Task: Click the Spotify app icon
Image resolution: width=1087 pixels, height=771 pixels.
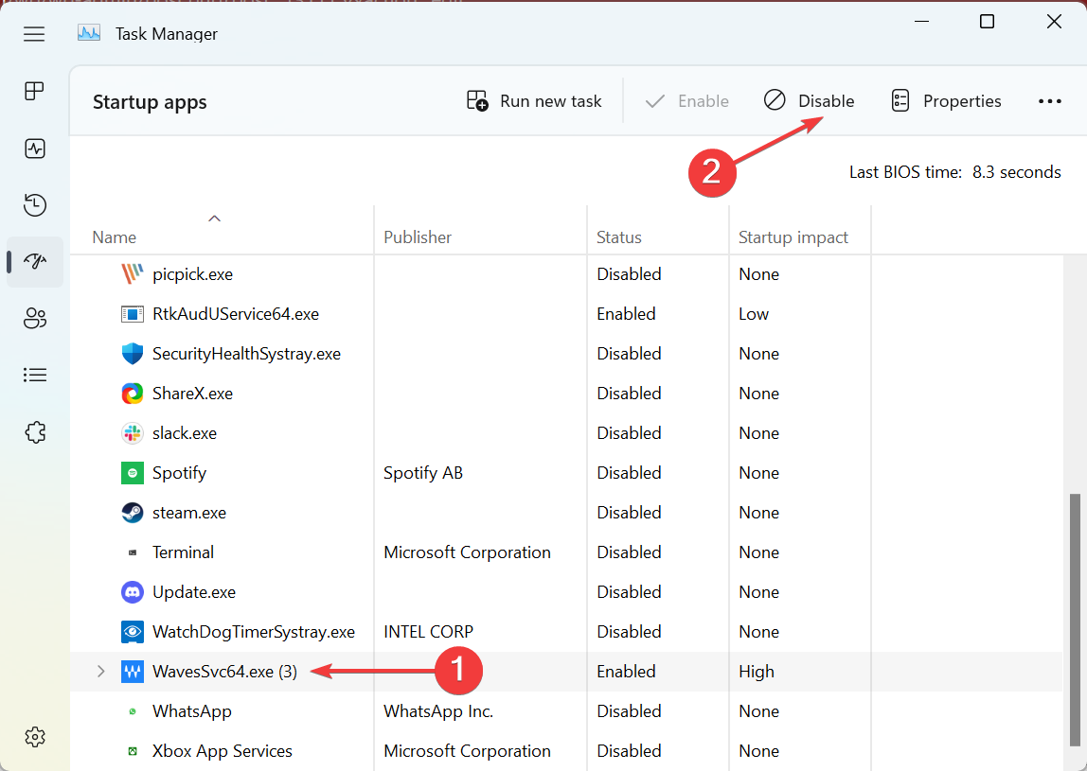Action: pos(133,473)
